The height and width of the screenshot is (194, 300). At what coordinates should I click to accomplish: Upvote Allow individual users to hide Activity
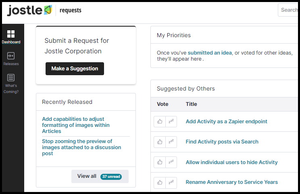point(160,162)
